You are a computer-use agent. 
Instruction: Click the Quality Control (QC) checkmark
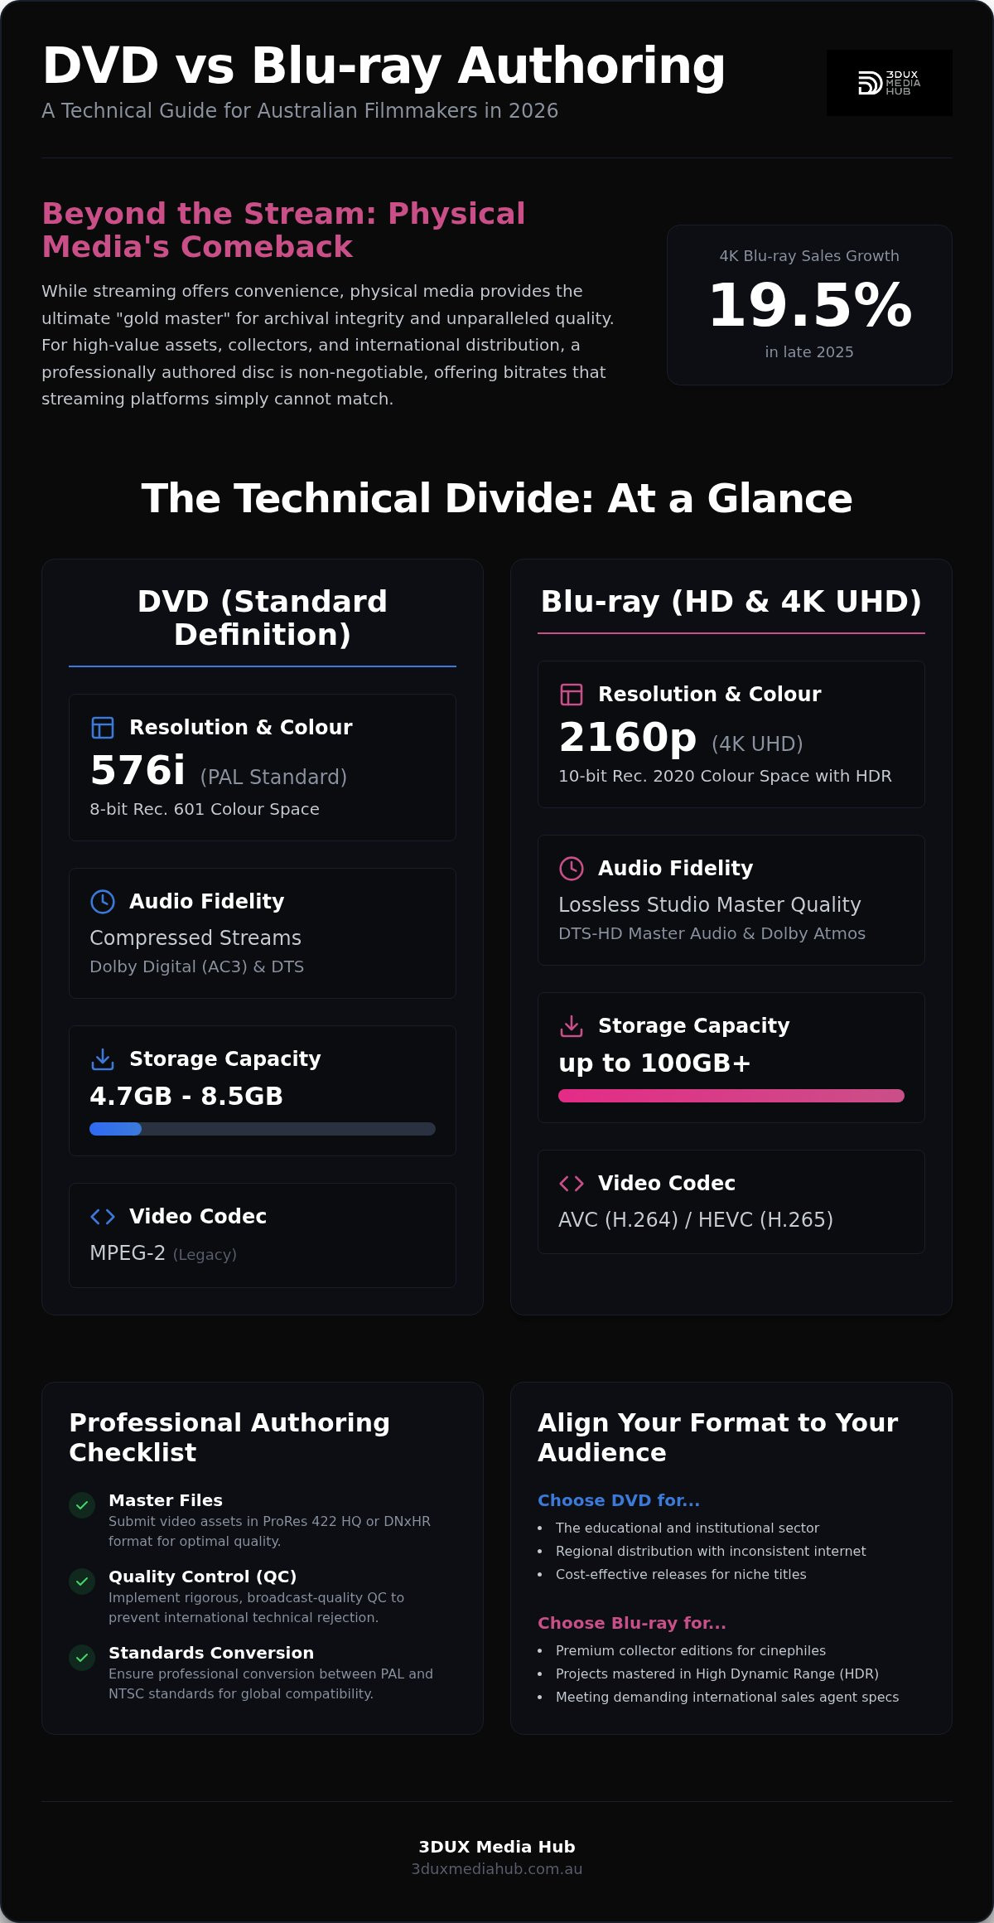pyautogui.click(x=82, y=1582)
